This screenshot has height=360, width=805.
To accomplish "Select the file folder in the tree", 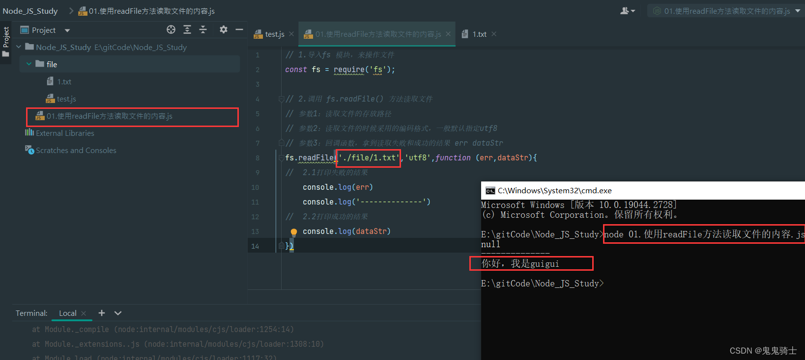I will click(130, 64).
